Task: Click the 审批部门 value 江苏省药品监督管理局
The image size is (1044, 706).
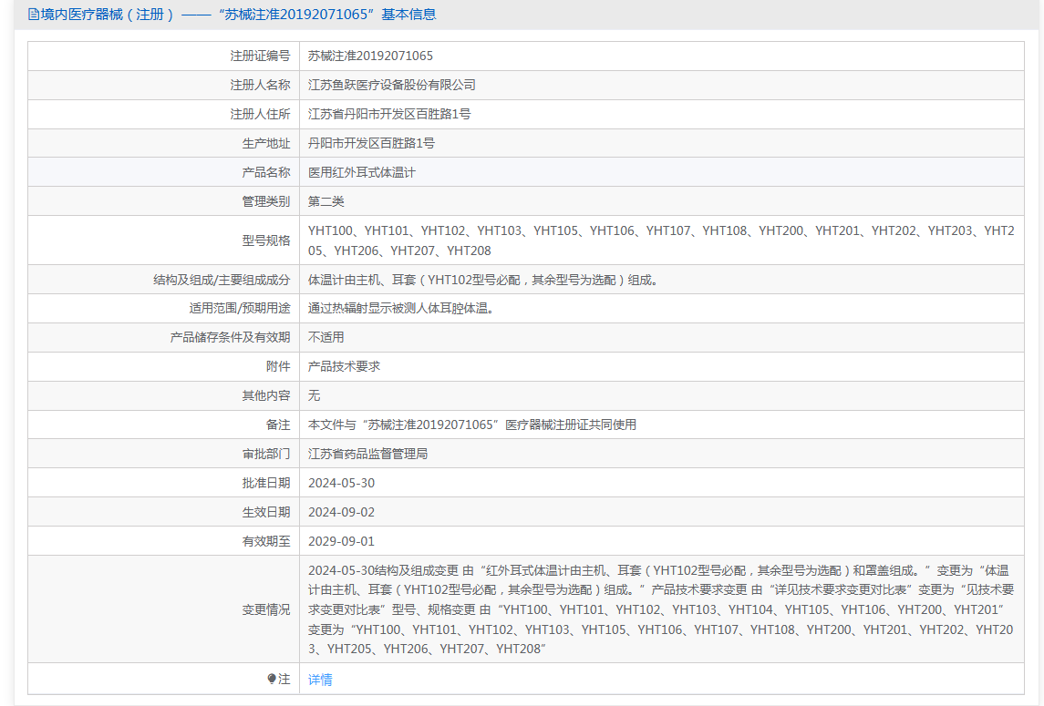Action: pos(367,454)
